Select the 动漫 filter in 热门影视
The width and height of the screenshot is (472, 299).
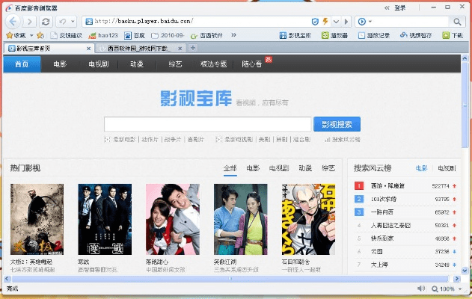click(x=305, y=169)
